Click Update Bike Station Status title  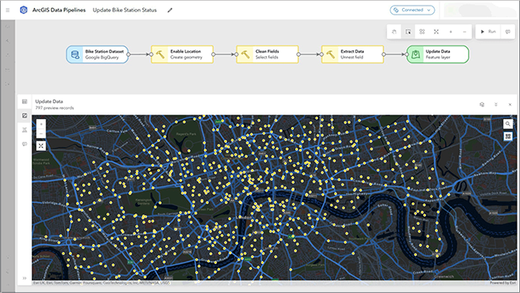click(124, 10)
